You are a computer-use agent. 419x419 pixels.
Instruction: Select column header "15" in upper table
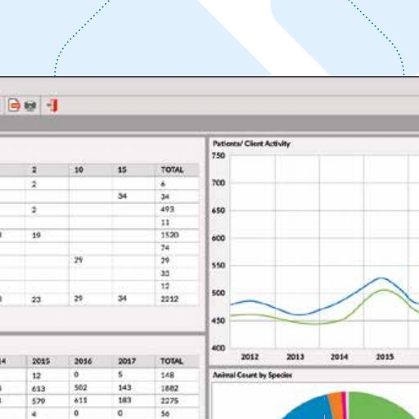click(122, 170)
